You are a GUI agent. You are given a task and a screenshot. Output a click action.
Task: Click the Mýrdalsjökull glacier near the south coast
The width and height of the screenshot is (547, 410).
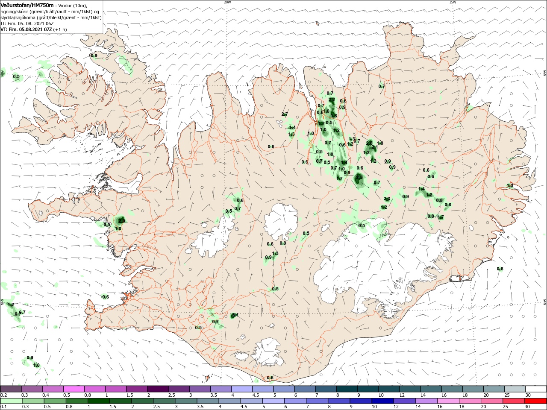tap(268, 353)
